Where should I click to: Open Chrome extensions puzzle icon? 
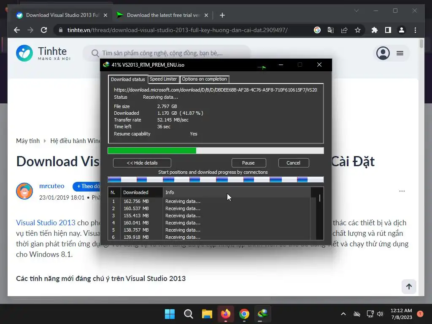coord(375,30)
